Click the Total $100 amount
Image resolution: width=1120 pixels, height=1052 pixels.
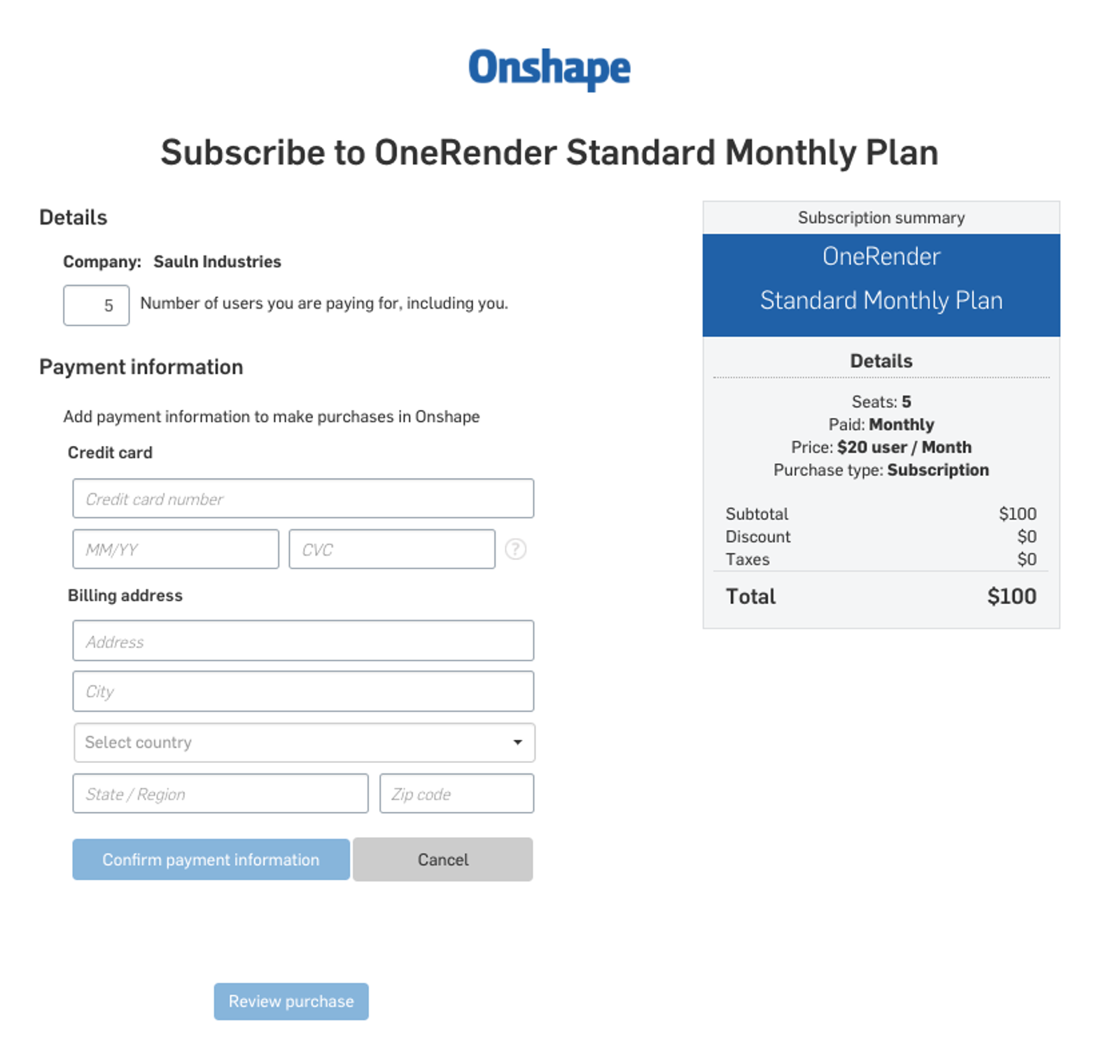point(1011,596)
